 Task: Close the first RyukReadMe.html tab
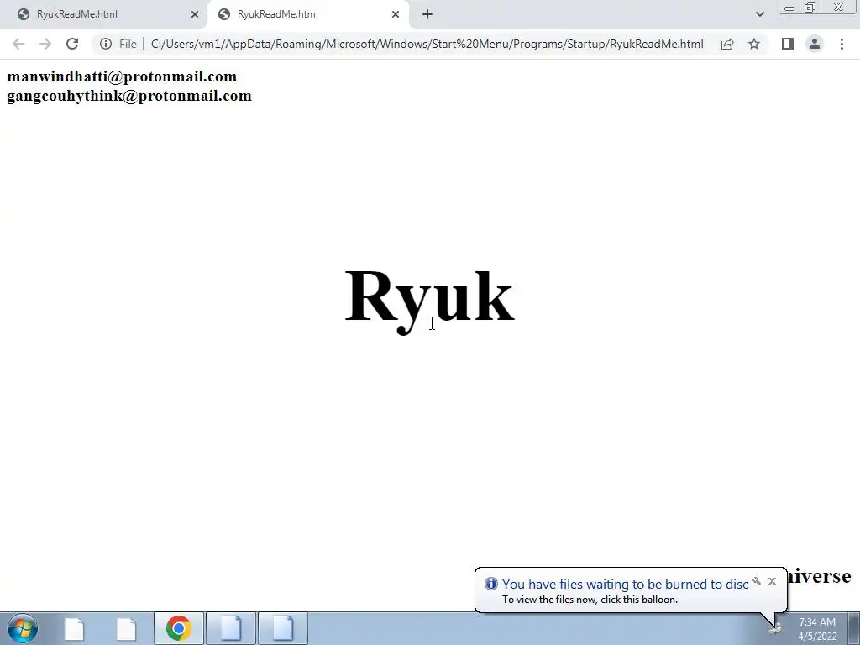pos(195,14)
